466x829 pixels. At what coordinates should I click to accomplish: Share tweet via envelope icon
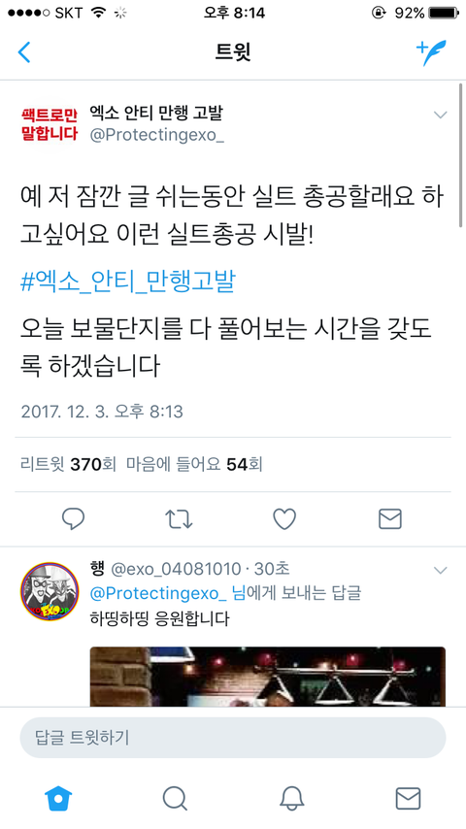pos(390,519)
